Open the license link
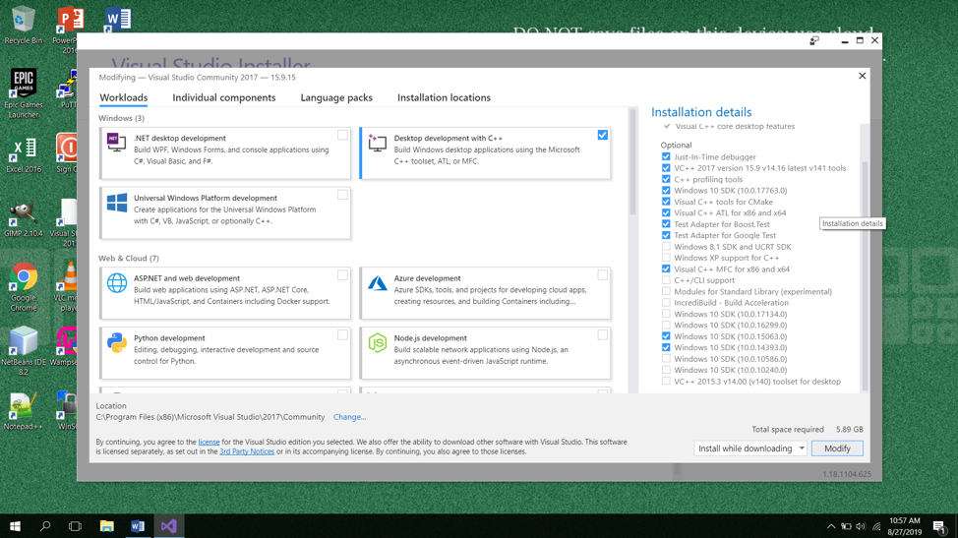The width and height of the screenshot is (958, 538). click(209, 442)
